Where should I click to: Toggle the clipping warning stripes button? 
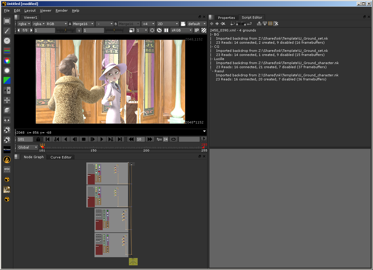(204, 30)
